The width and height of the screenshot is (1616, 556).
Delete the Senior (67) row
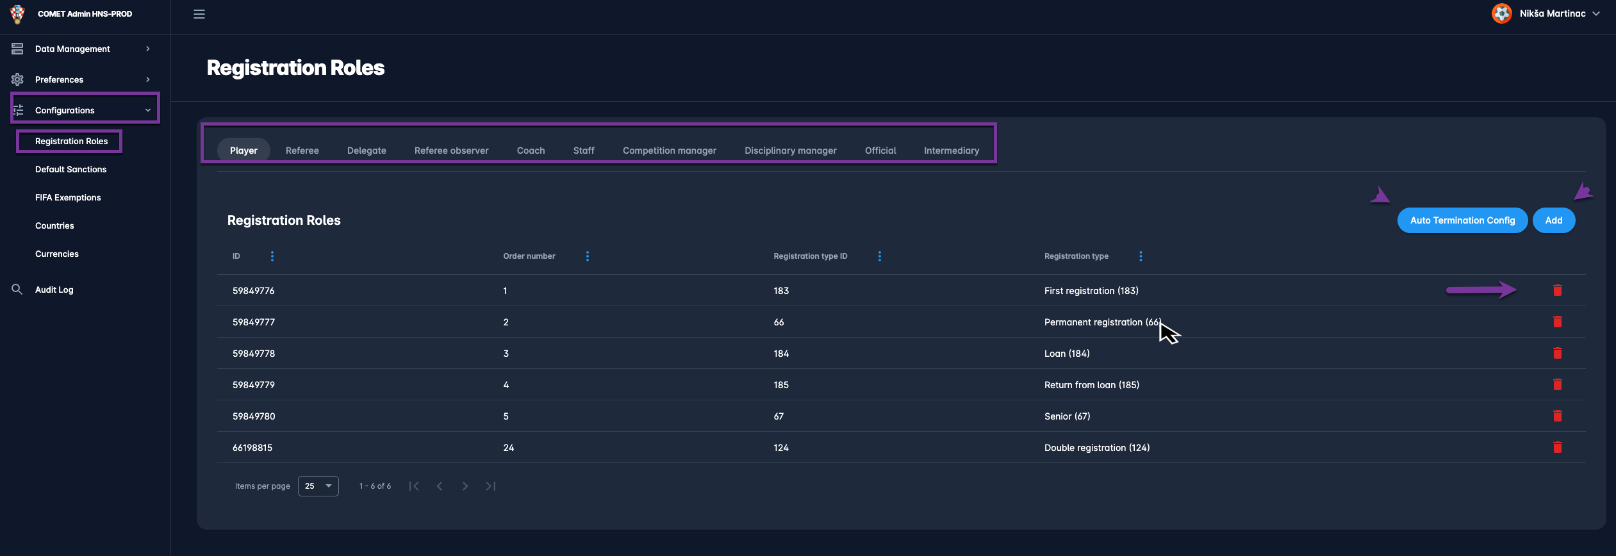(x=1557, y=416)
